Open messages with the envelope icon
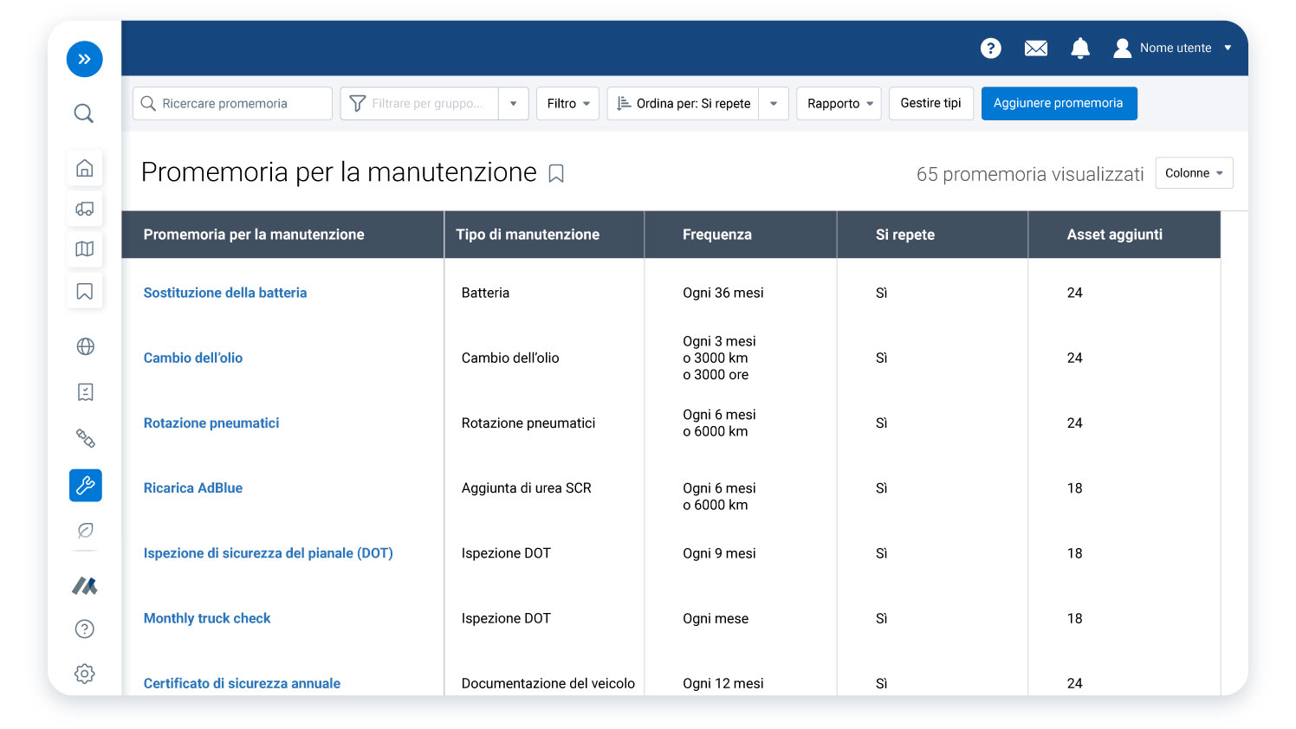The width and height of the screenshot is (1296, 729). point(1035,48)
